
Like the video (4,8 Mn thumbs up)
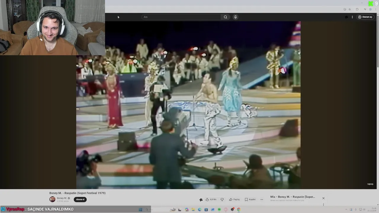point(211,199)
